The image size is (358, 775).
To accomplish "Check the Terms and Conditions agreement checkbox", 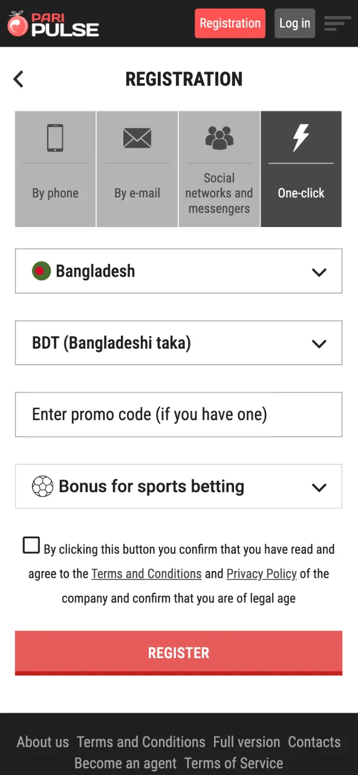I will point(31,545).
